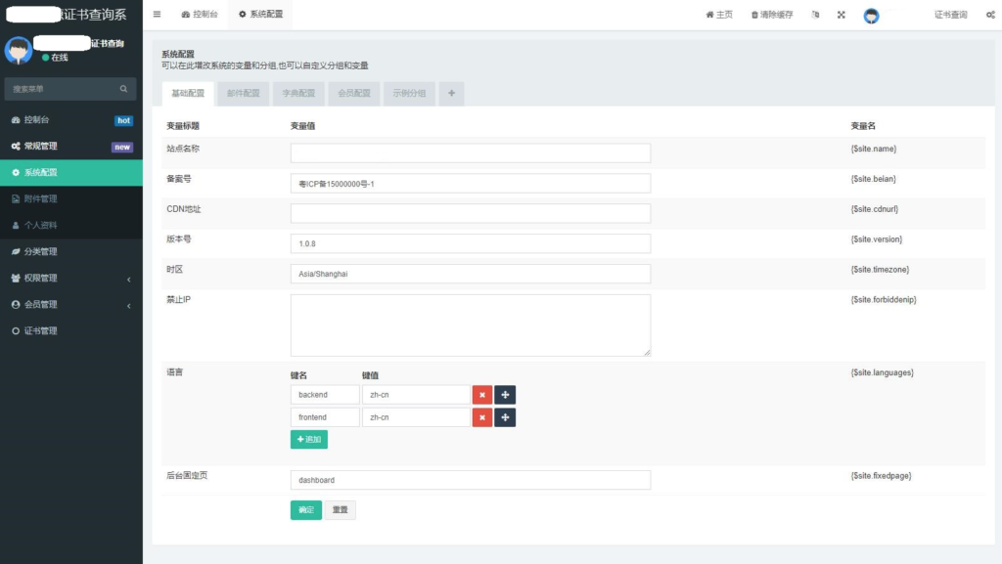Click the hamburger icon to collapse the sidebar
The height and width of the screenshot is (564, 1002).
click(156, 15)
